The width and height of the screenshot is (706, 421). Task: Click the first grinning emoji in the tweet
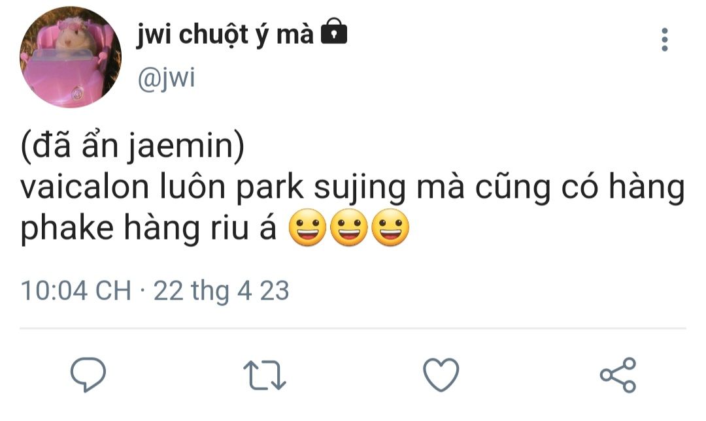click(307, 227)
